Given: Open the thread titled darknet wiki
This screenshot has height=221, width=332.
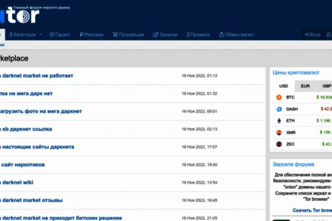Looking at the screenshot, I should tap(17, 182).
